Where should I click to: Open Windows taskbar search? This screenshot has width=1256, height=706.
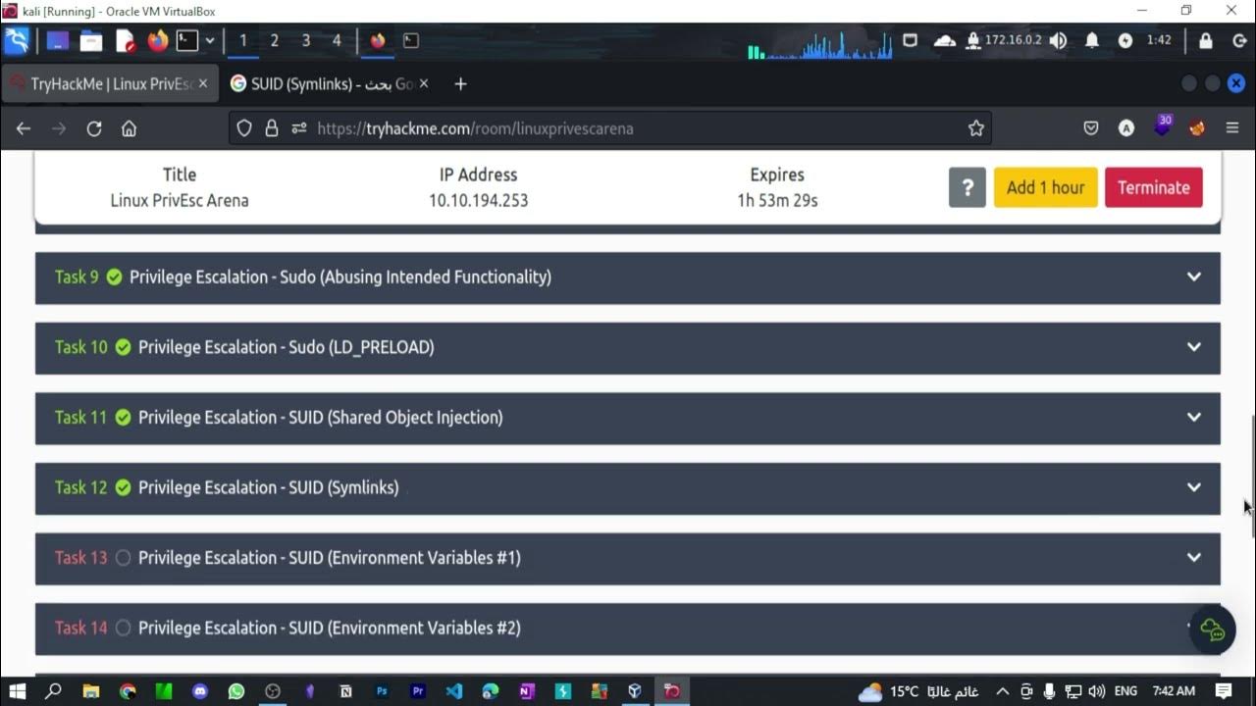pos(54,691)
